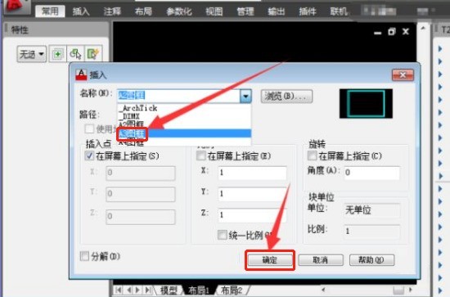Expand the 名称 combo box arrow
This screenshot has height=297, width=450.
point(245,96)
